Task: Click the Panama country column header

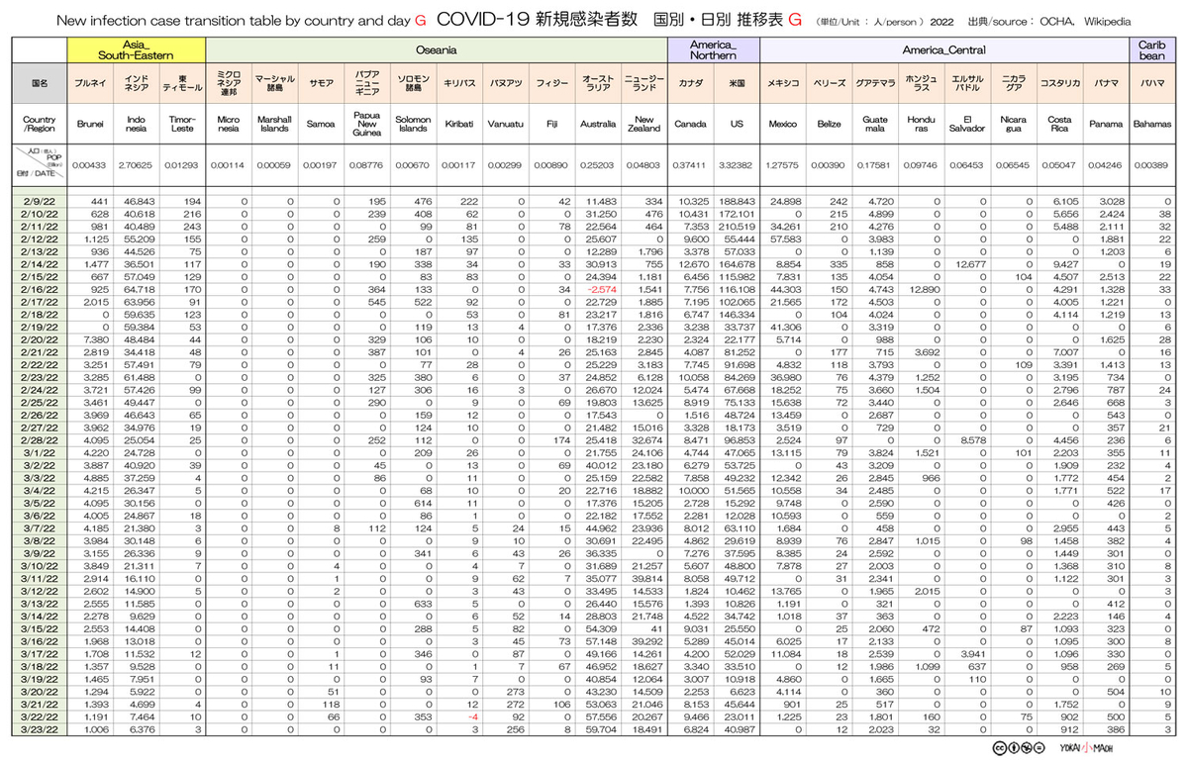Action: [1106, 124]
